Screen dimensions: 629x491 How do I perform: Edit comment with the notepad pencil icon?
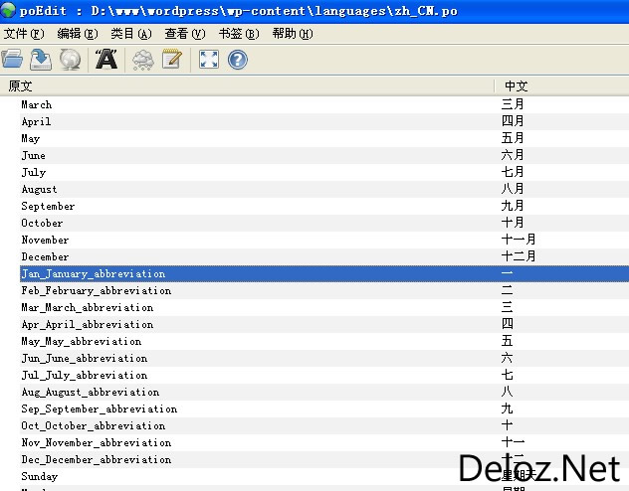[172, 60]
